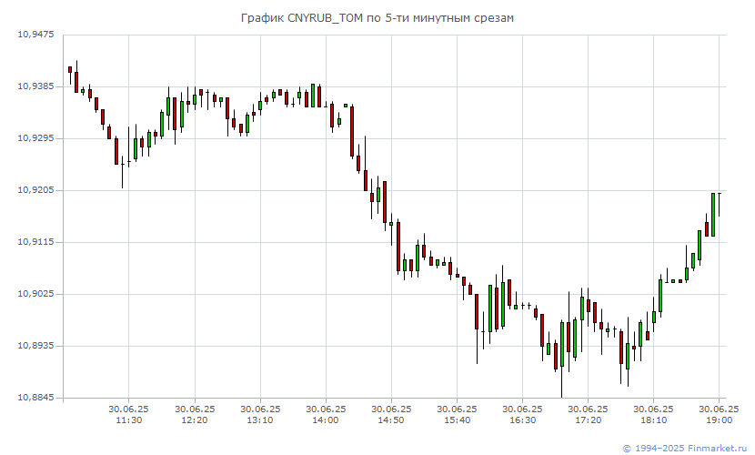755x455 pixels.
Task: Click the x-axis time label 14:50
Action: pos(391,420)
